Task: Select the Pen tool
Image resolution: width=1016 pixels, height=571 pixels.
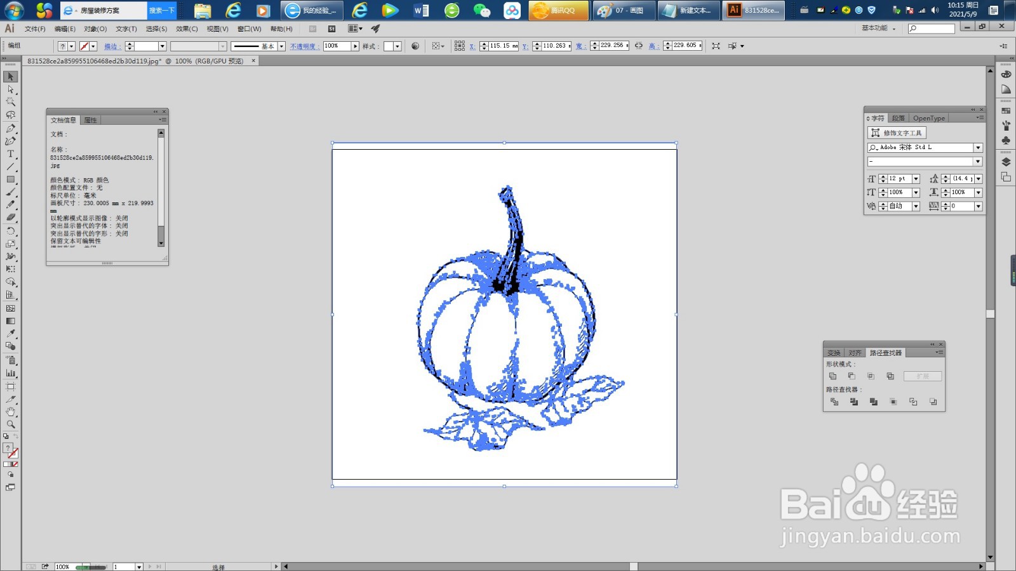Action: pos(10,128)
